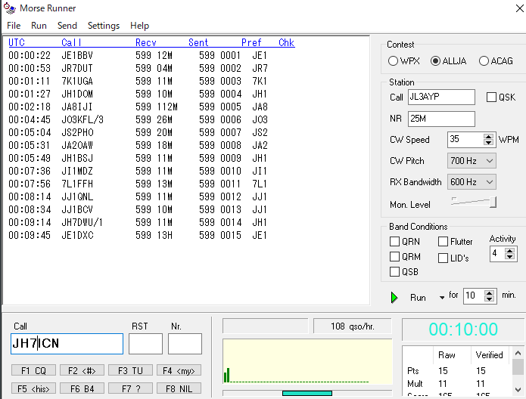Click the F7 ? button
This screenshot has height=399, width=526.
point(130,388)
